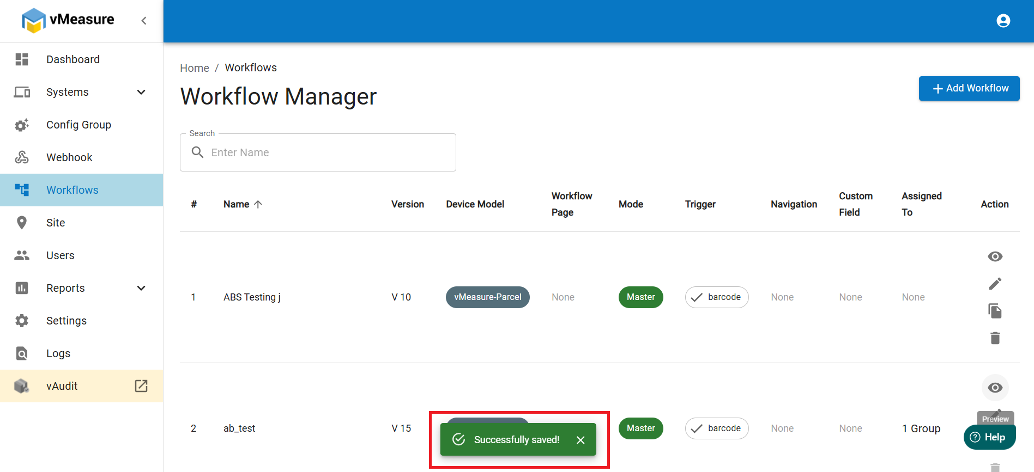This screenshot has width=1034, height=472.
Task: Delete ABS Testing j workflow with the trash icon
Action: coord(995,338)
